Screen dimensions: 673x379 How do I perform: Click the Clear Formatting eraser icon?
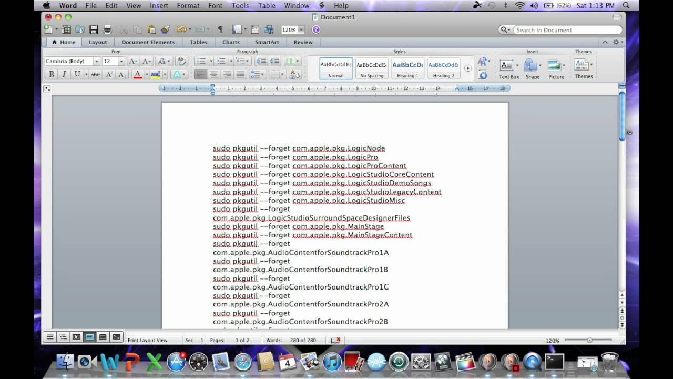pyautogui.click(x=181, y=61)
